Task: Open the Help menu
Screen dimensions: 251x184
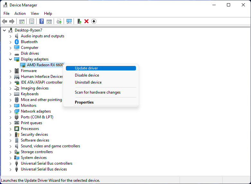Action: click(48, 14)
